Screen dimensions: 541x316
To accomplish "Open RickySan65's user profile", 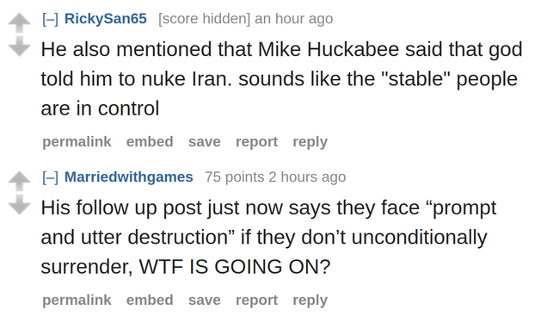I will [x=106, y=18].
